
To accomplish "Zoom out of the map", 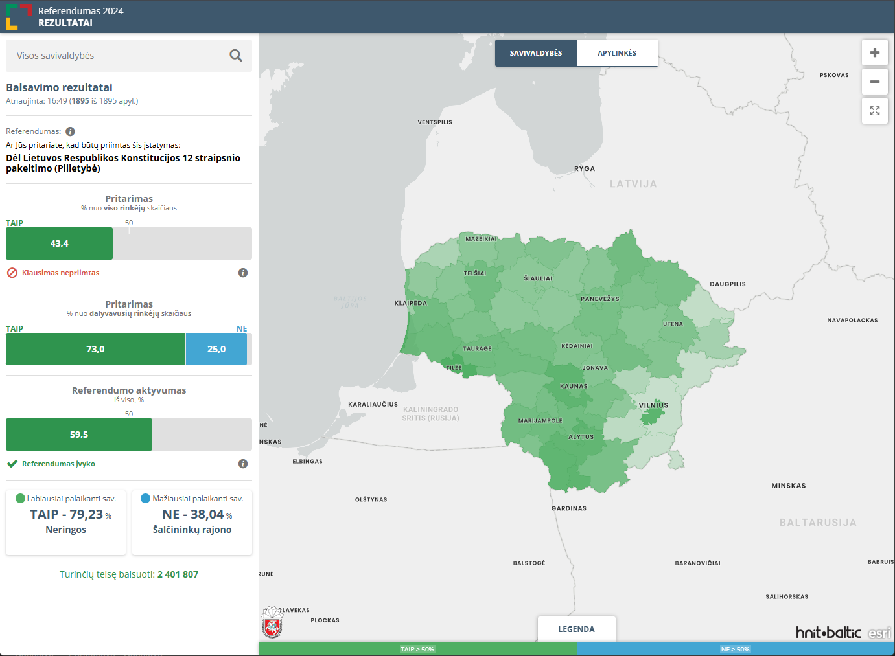I will coord(874,82).
